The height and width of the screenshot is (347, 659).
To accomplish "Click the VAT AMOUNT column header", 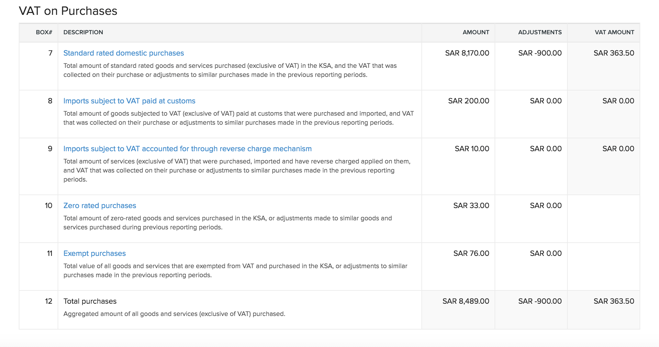I will pos(614,32).
